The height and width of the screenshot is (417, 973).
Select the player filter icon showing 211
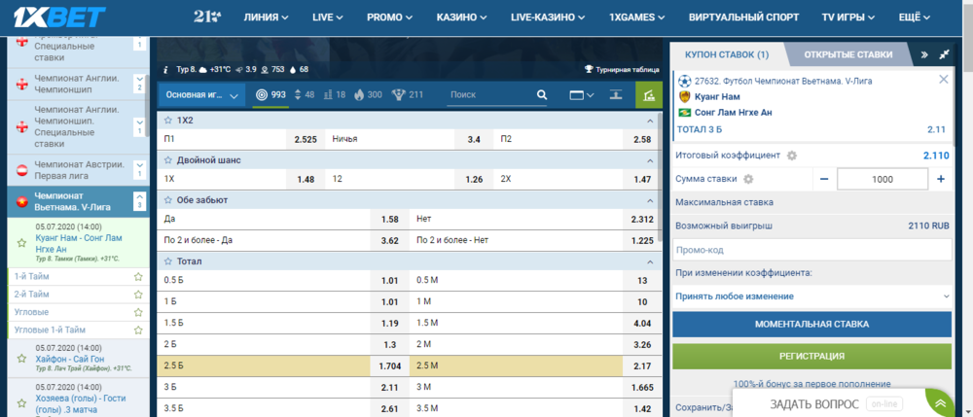[398, 95]
